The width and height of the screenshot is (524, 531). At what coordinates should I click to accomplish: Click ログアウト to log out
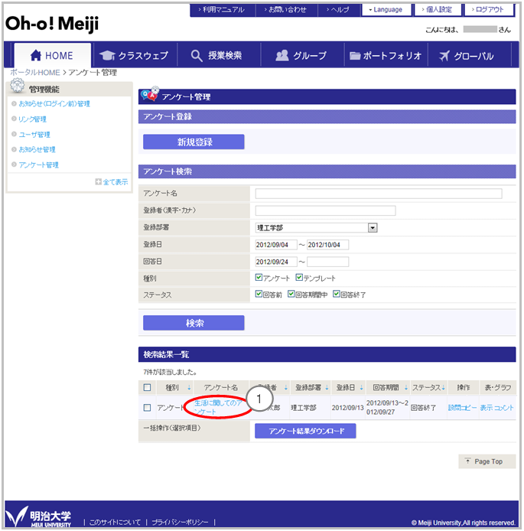[489, 9]
